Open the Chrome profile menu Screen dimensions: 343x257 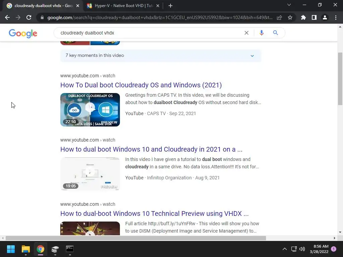click(325, 17)
